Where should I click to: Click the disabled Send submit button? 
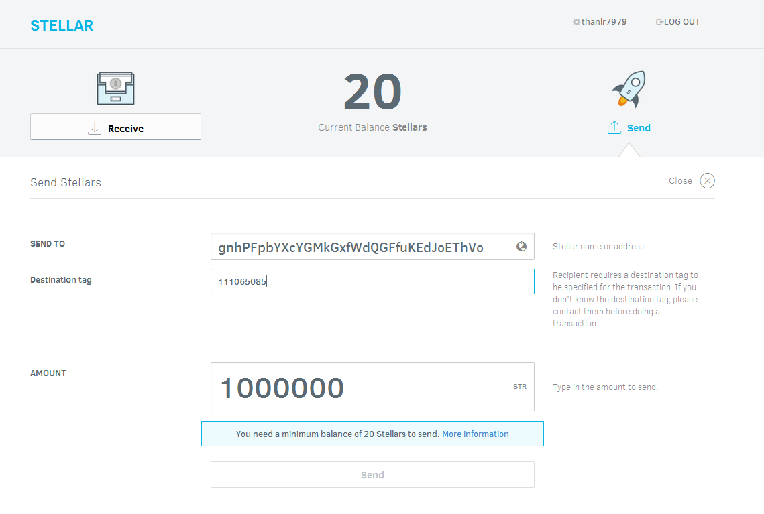click(372, 474)
